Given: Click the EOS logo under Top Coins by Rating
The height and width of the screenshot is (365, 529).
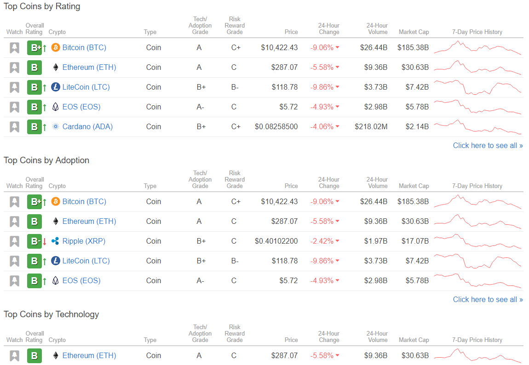Looking at the screenshot, I should point(56,107).
